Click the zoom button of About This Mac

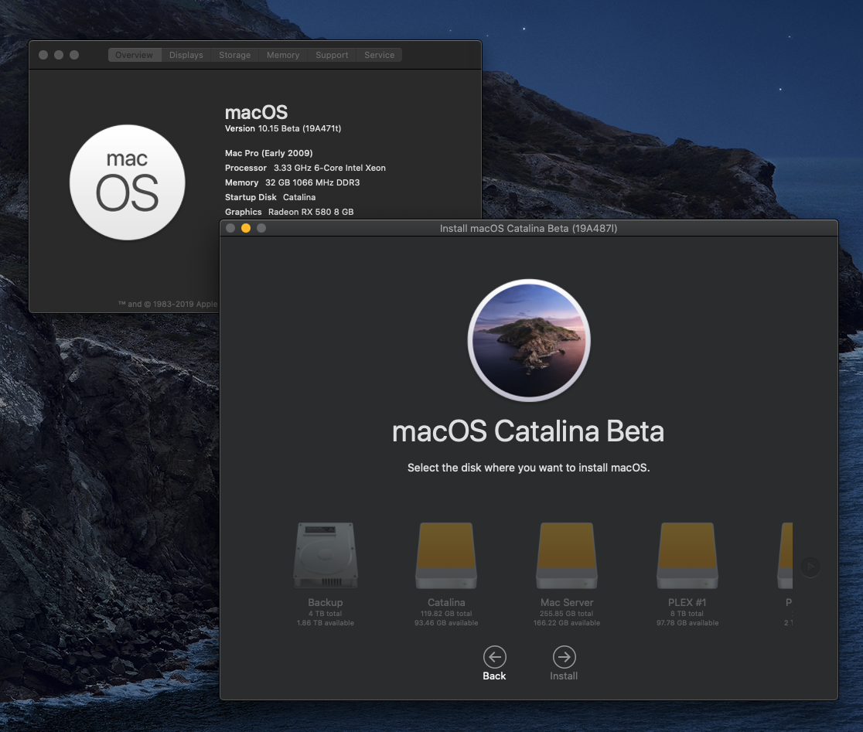(74, 55)
